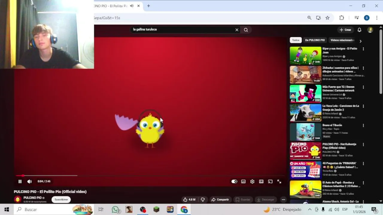383x215 pixels.
Task: Open Chrome three-dot menu
Action: pos(377,18)
